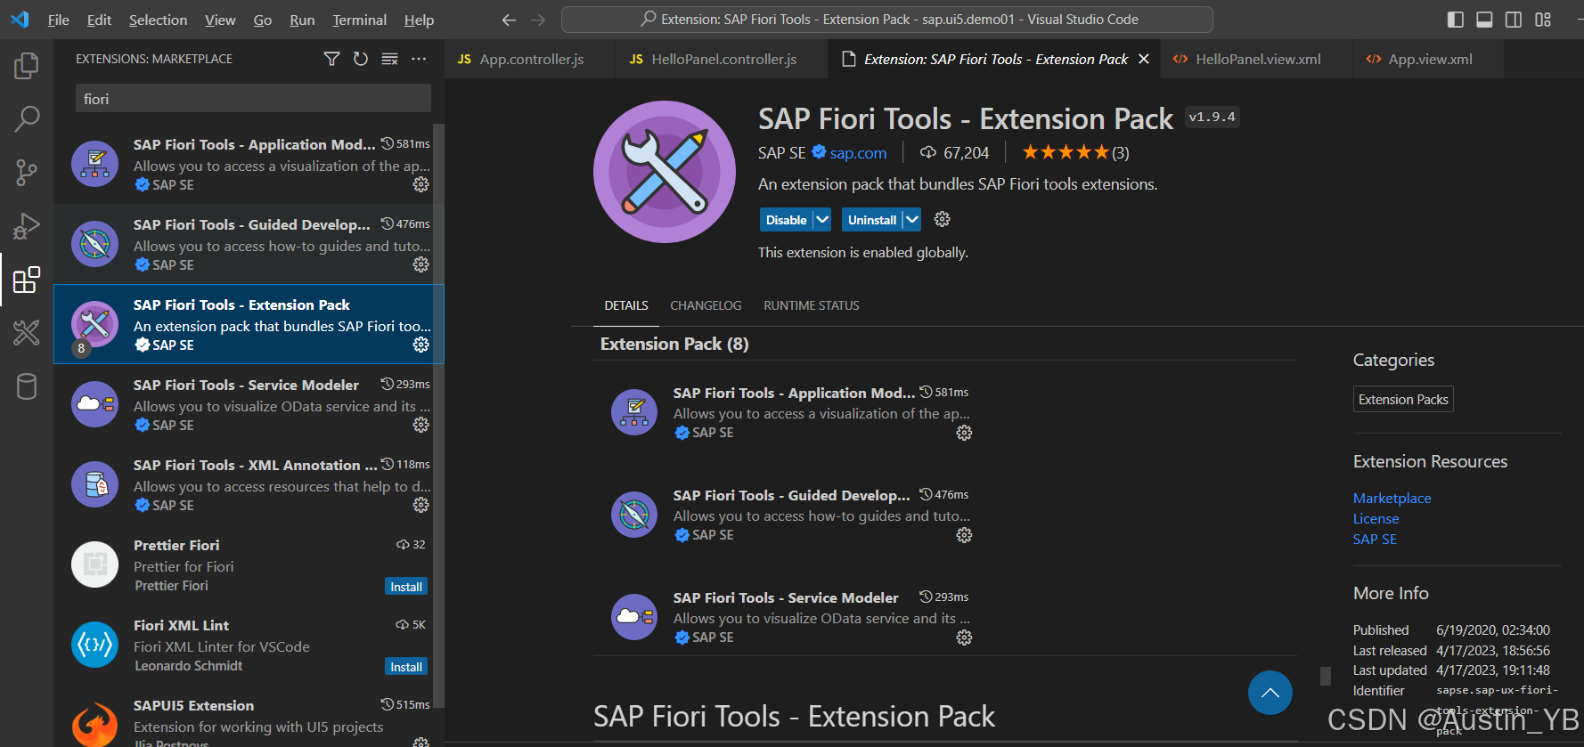Open manage gear for XML Annotation extension
Screen dimensions: 1584x747
421,505
